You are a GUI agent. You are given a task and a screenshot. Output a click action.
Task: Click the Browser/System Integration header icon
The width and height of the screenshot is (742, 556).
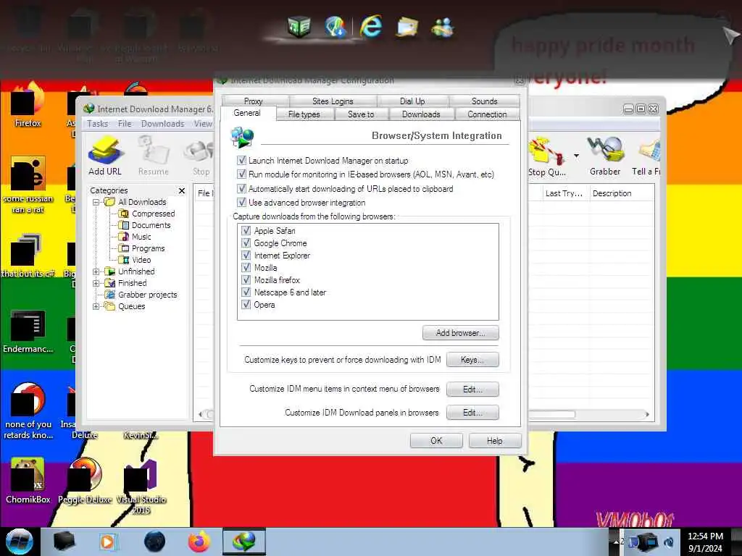point(242,137)
